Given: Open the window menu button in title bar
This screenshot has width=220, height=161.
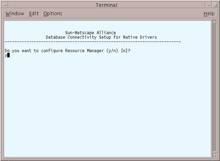Looking at the screenshot, I should tap(5, 5).
